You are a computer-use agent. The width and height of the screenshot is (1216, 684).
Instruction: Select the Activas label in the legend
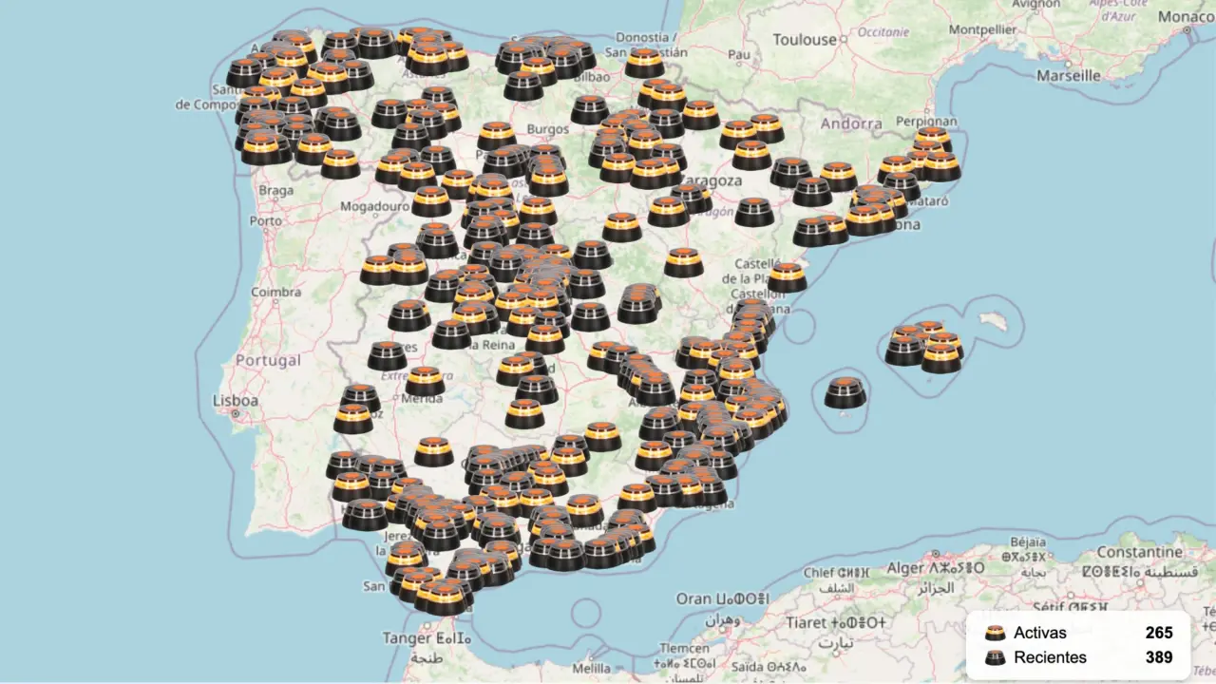pyautogui.click(x=1039, y=633)
